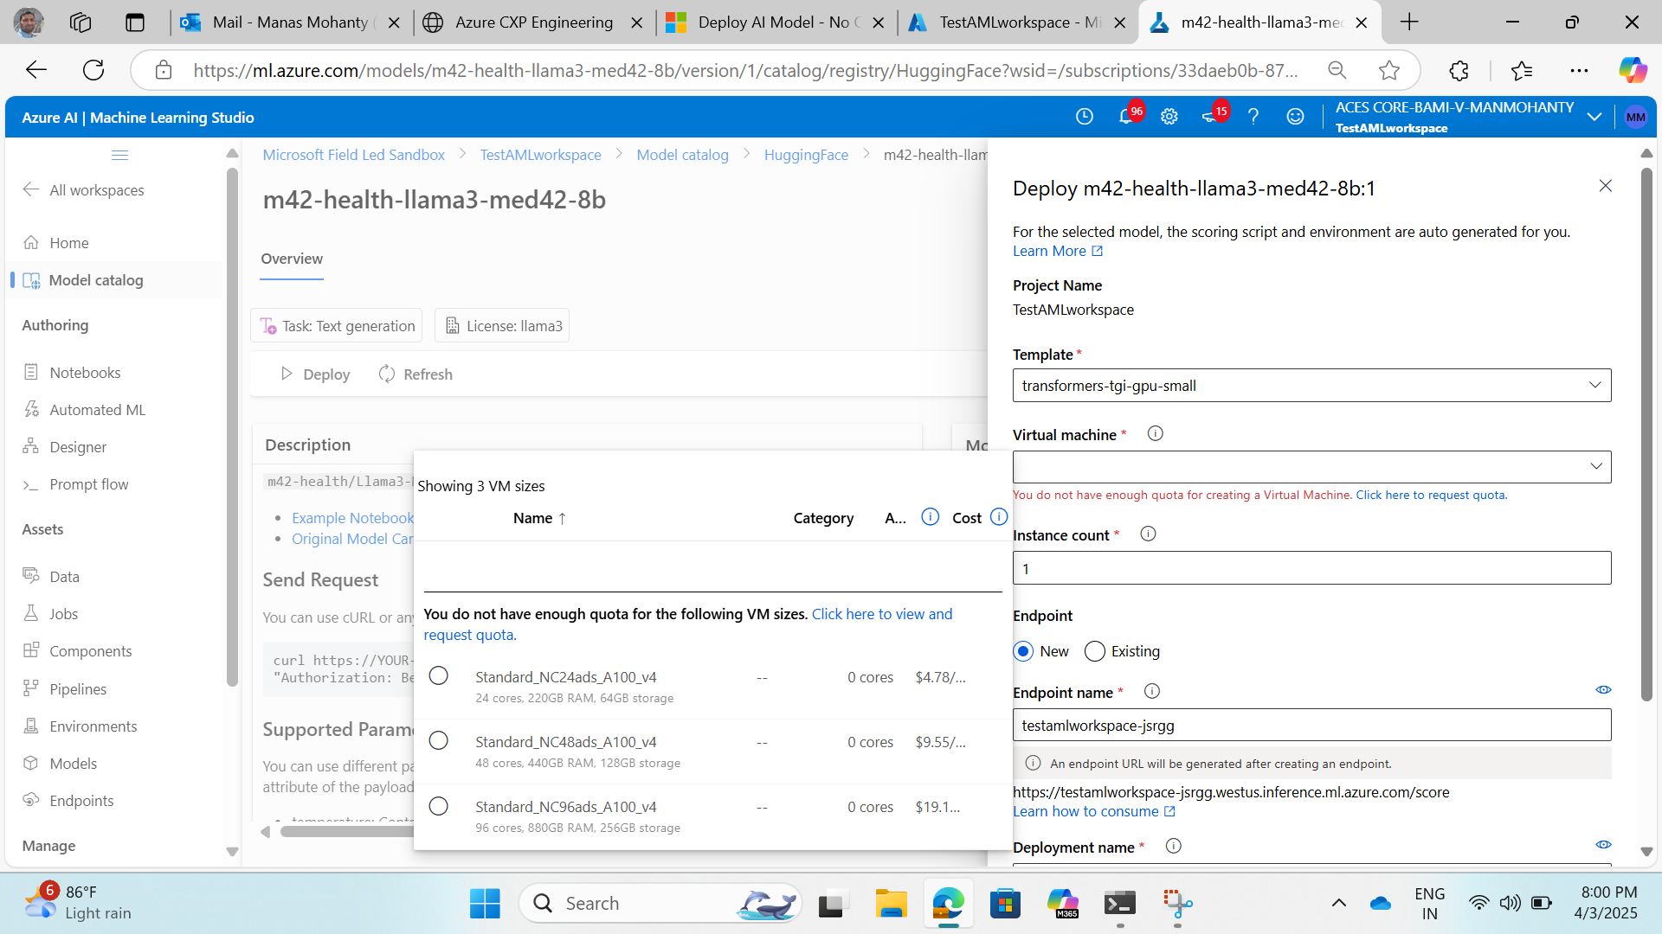The image size is (1662, 934).
Task: Open browser favorites list icon
Action: [1521, 71]
